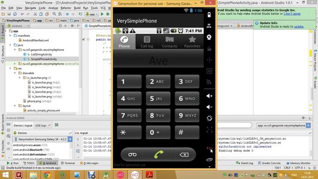
Task: Open Android DDMS panel settings gear
Action: pos(304,118)
